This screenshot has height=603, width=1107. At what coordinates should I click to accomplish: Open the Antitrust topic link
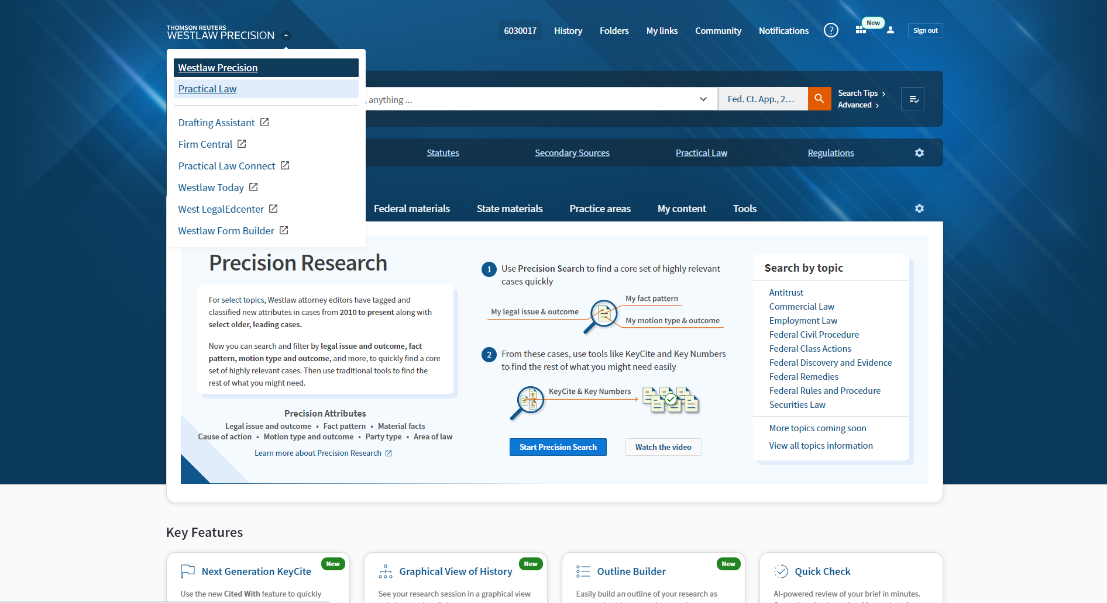(786, 292)
